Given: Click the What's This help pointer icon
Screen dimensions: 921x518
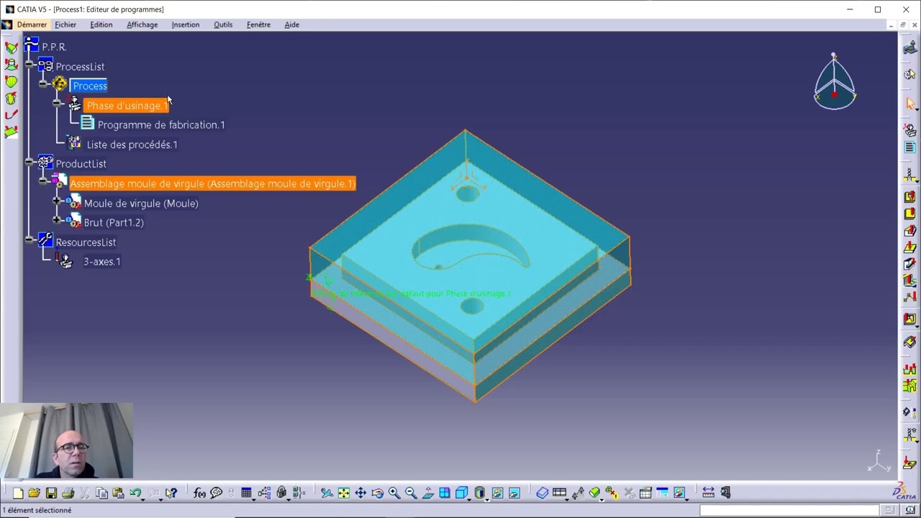Looking at the screenshot, I should pyautogui.click(x=171, y=493).
